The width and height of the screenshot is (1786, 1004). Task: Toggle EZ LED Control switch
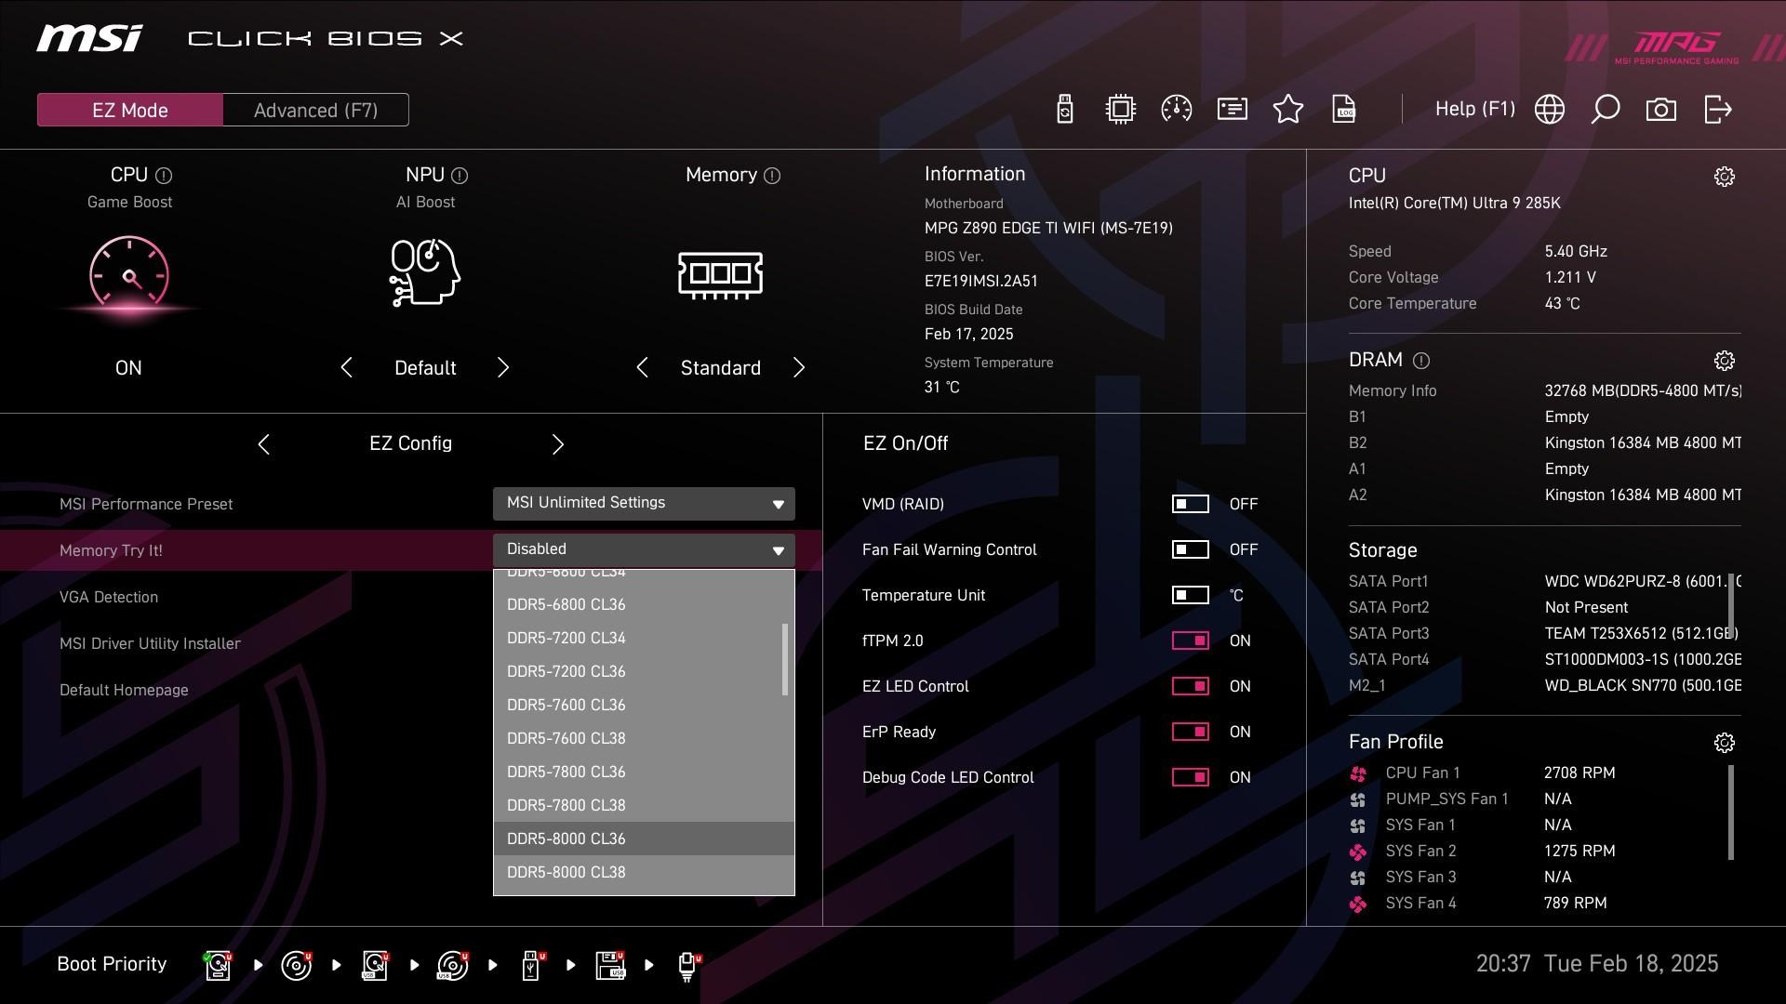pos(1190,686)
